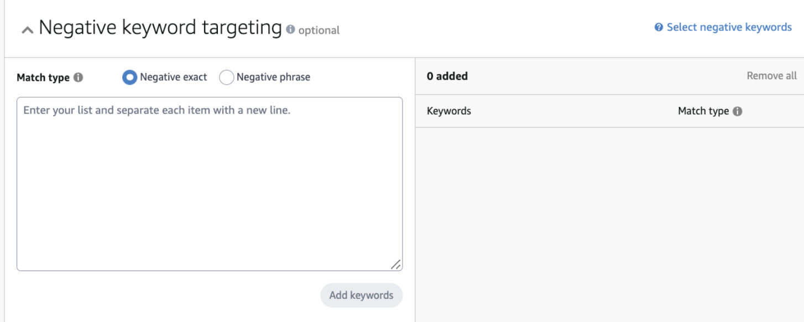The image size is (804, 322).
Task: Focus the keyword list text area
Action: [210, 184]
